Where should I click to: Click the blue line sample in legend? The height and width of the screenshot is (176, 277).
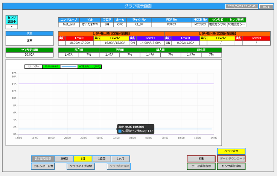click(x=69, y=67)
